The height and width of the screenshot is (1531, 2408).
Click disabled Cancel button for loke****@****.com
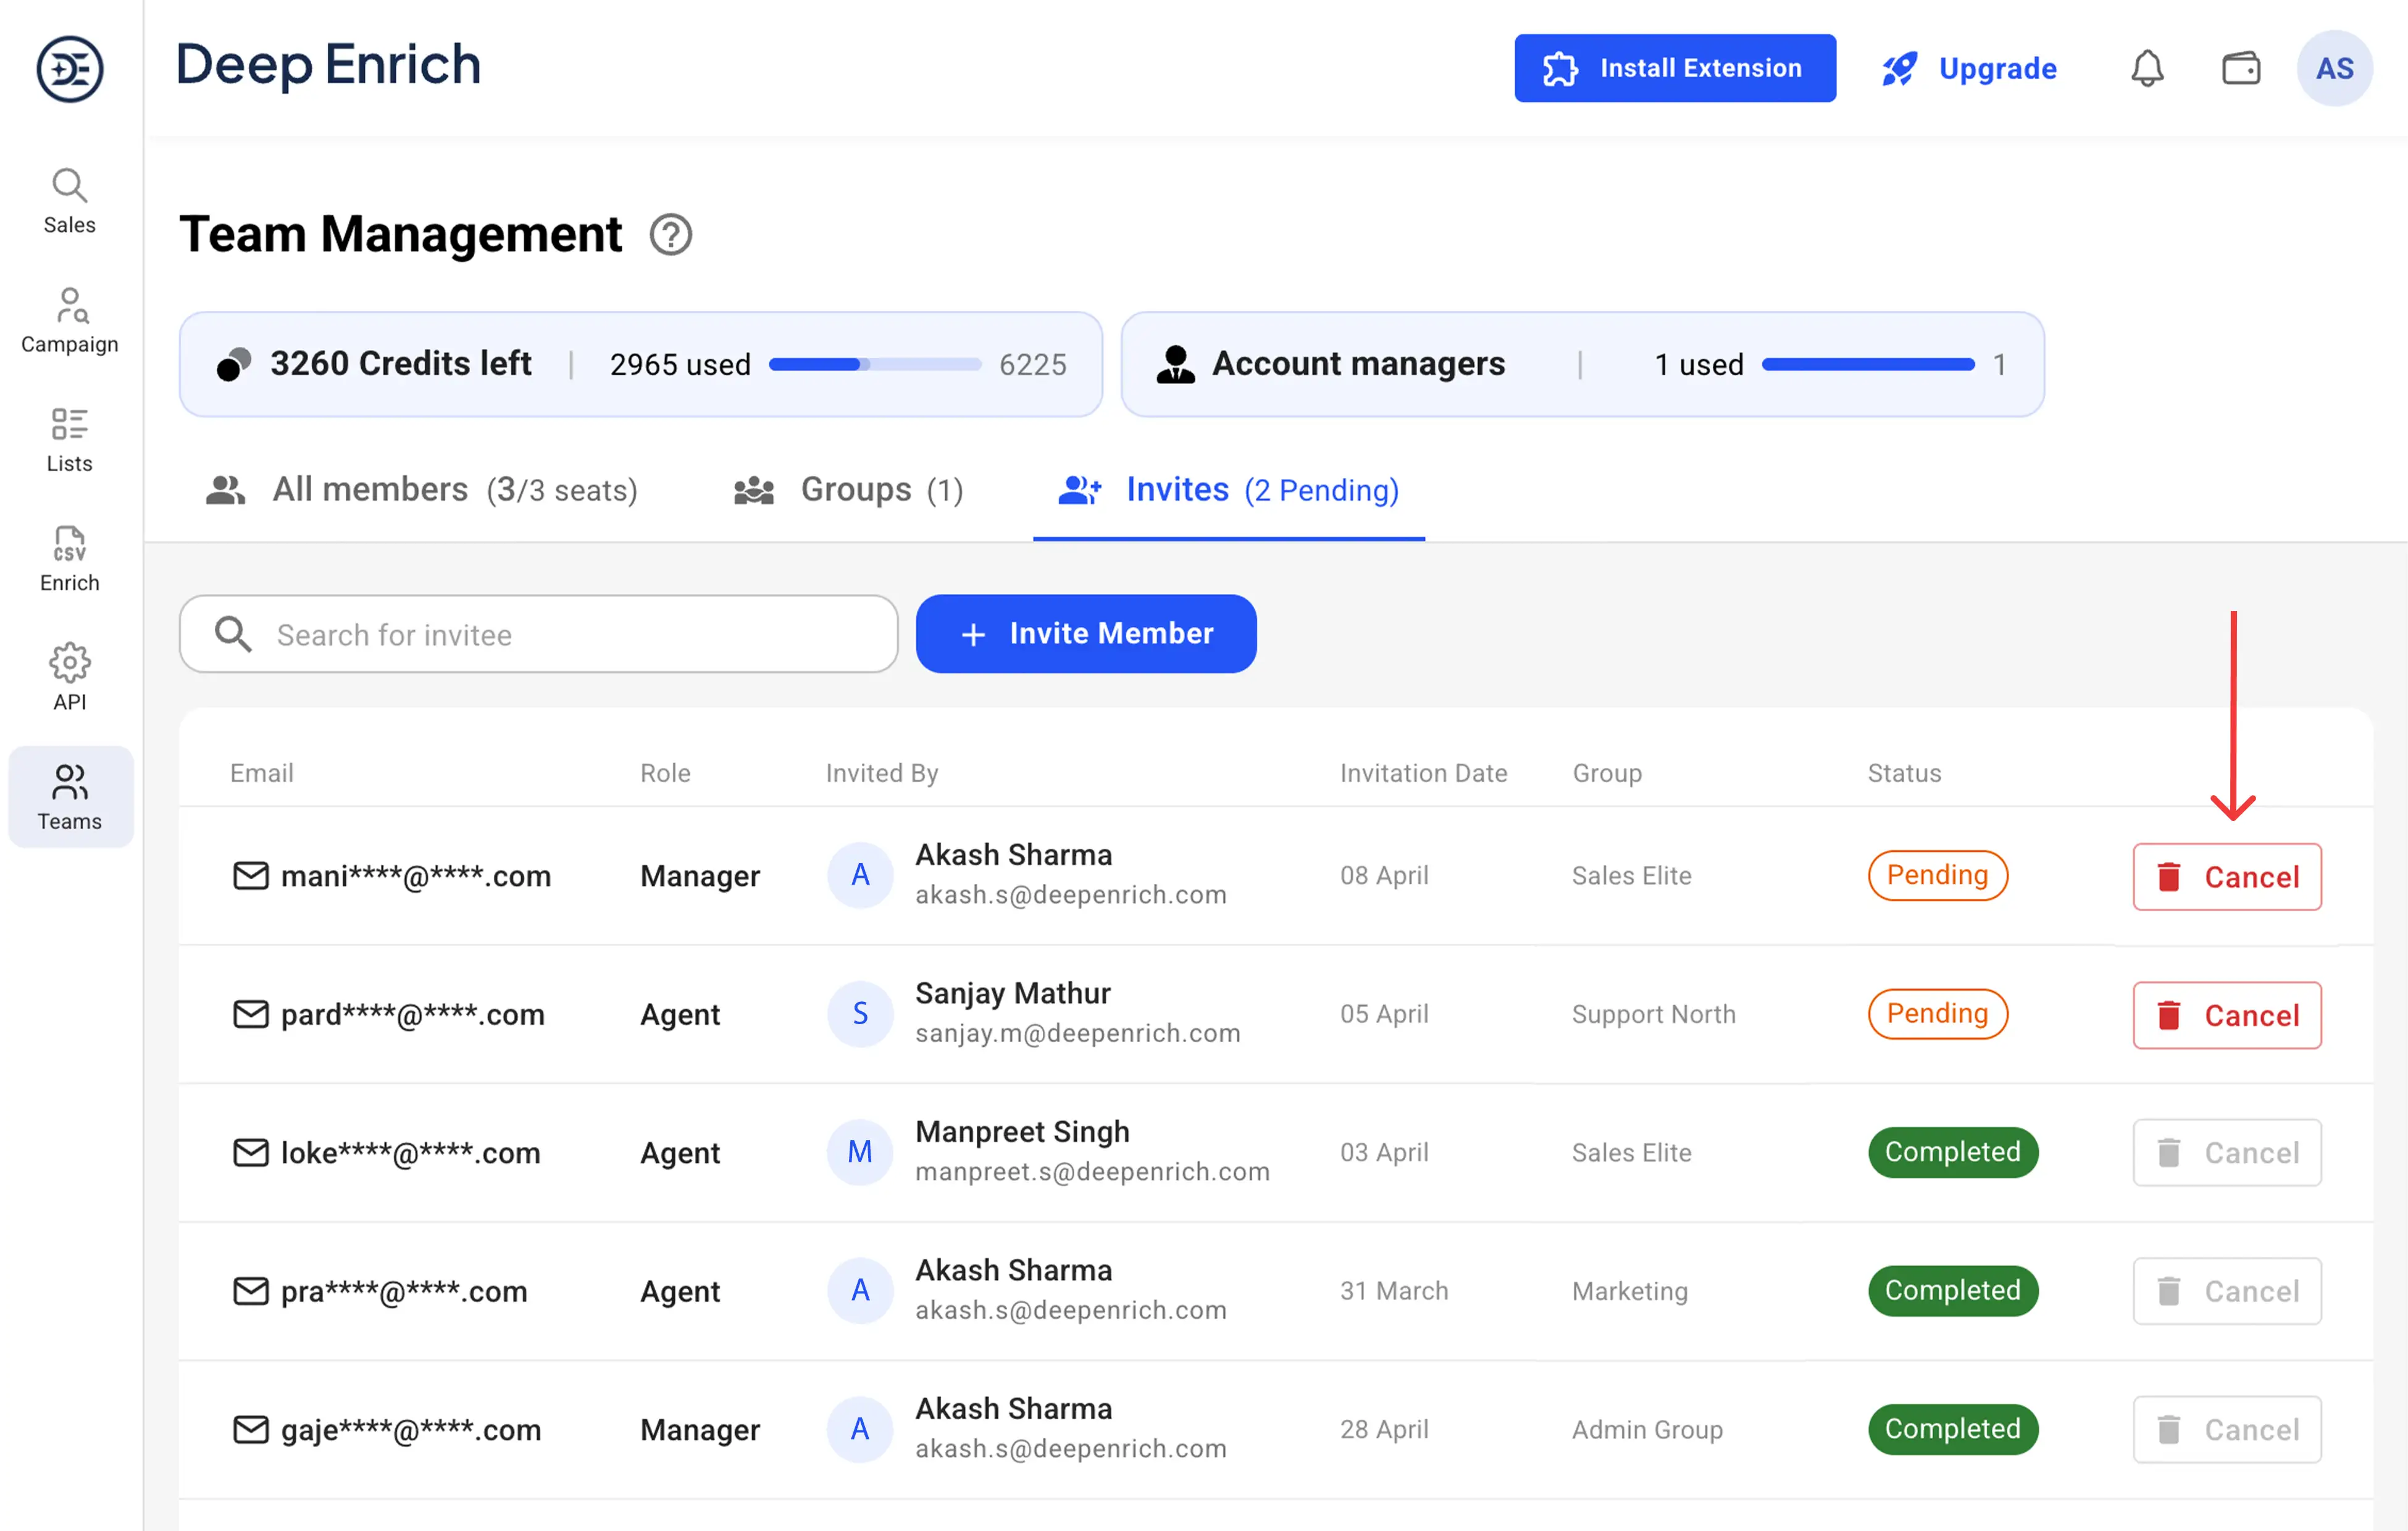[x=2227, y=1153]
